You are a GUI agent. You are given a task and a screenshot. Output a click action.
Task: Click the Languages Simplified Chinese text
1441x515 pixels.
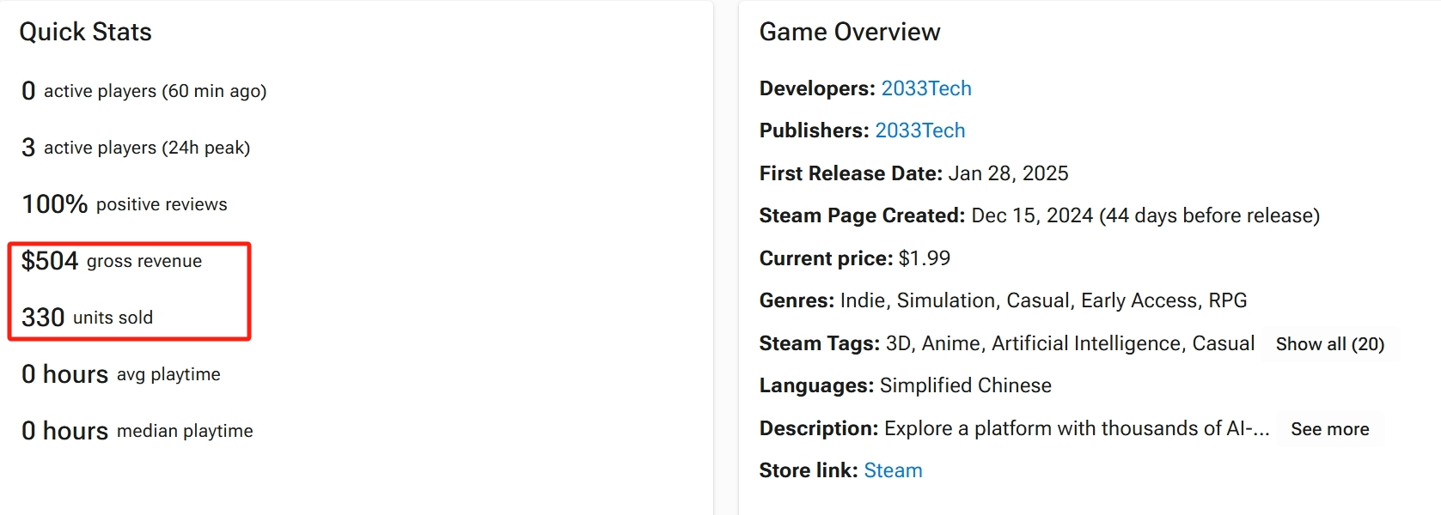905,385
